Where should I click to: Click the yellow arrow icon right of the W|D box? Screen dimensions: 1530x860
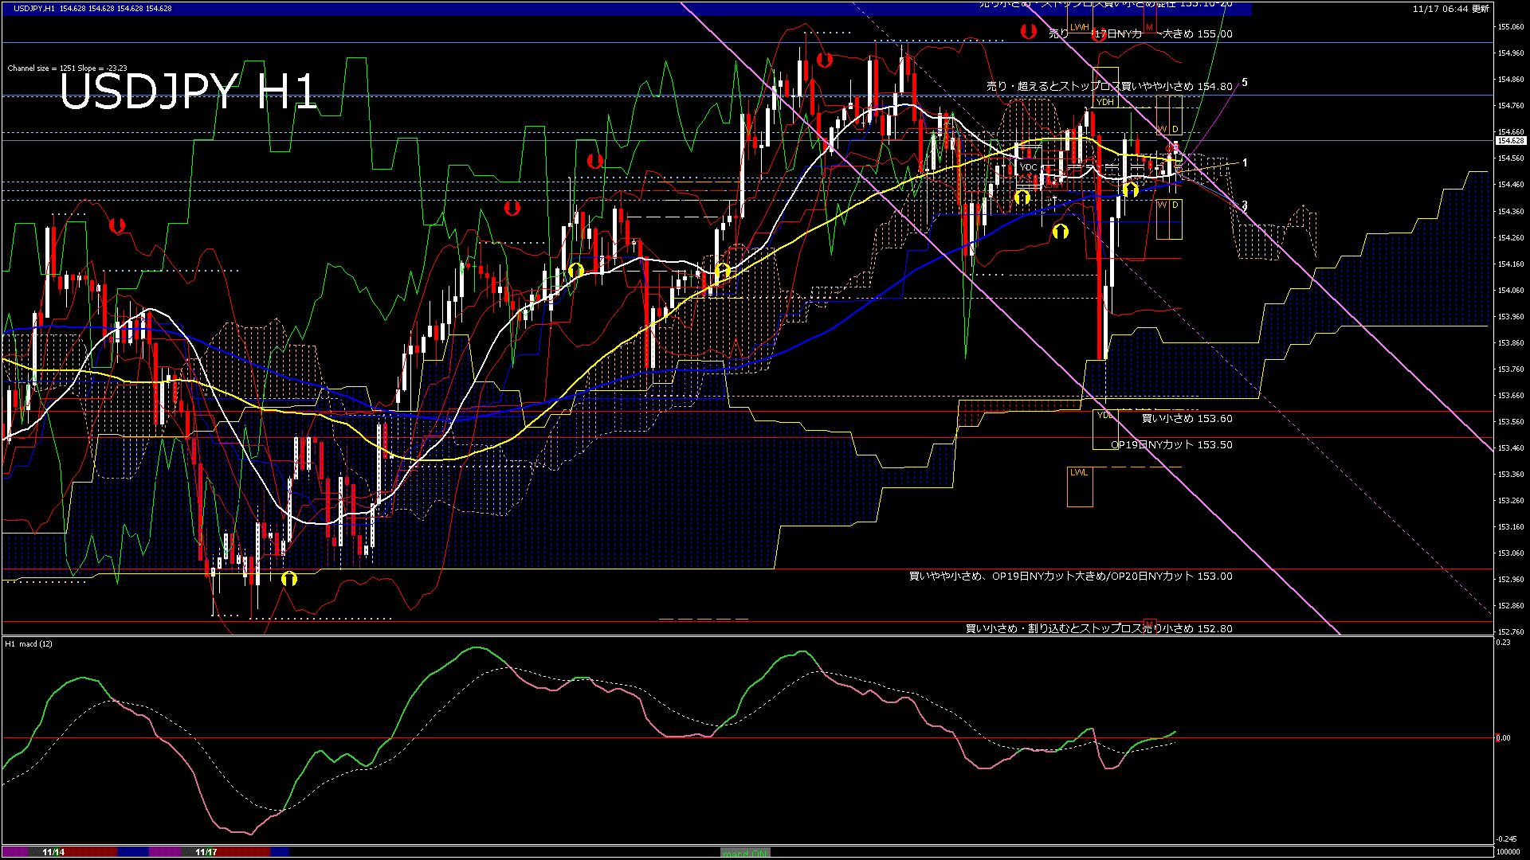(1131, 190)
